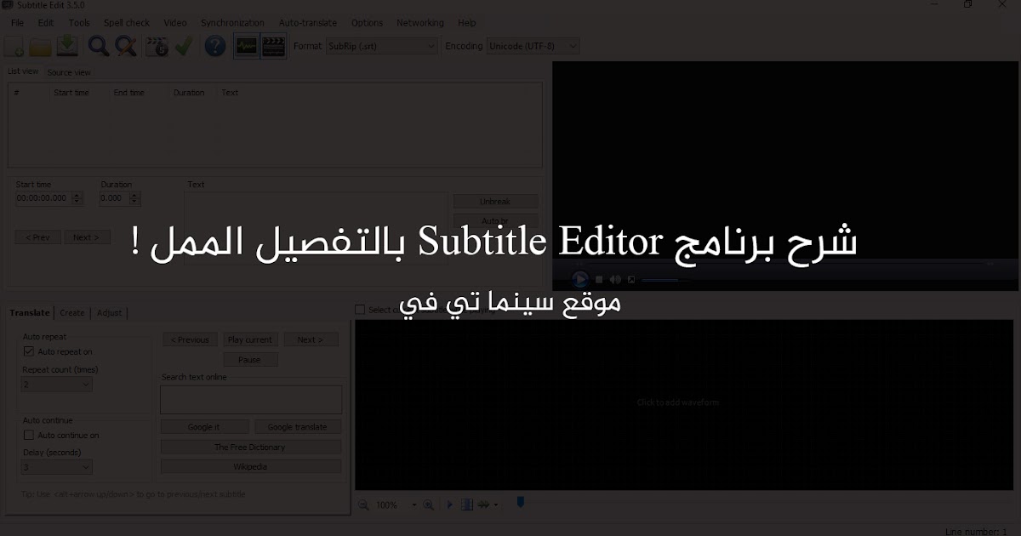The width and height of the screenshot is (1021, 536).
Task: Open the File menu
Action: pyautogui.click(x=17, y=23)
